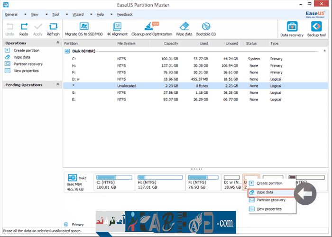Open the 4K Alignment tool
Screen dimensions: 332x237
coord(117,27)
